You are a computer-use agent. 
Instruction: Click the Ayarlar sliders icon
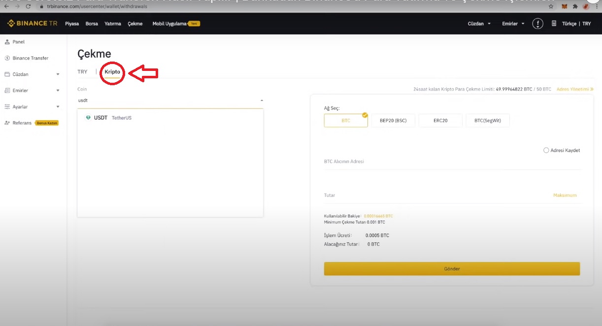(x=7, y=107)
